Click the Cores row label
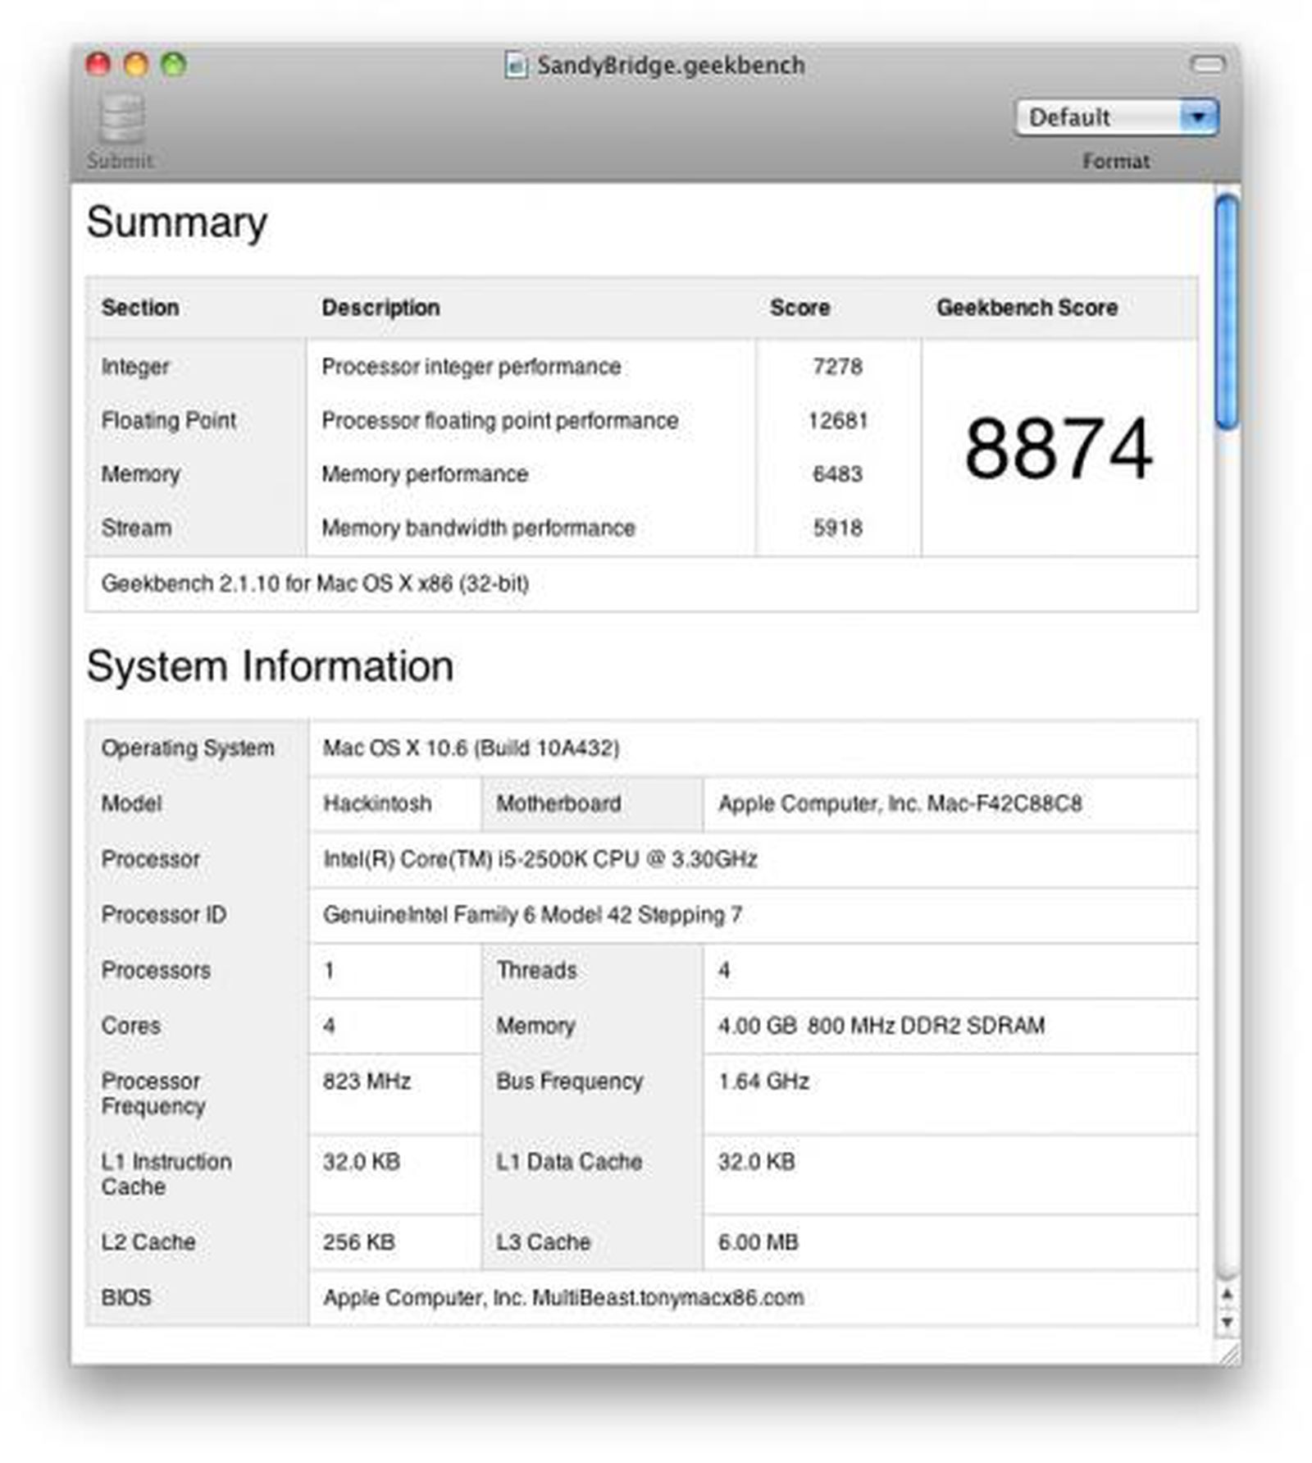Screen dimensions: 1312x1463 tap(130, 1026)
